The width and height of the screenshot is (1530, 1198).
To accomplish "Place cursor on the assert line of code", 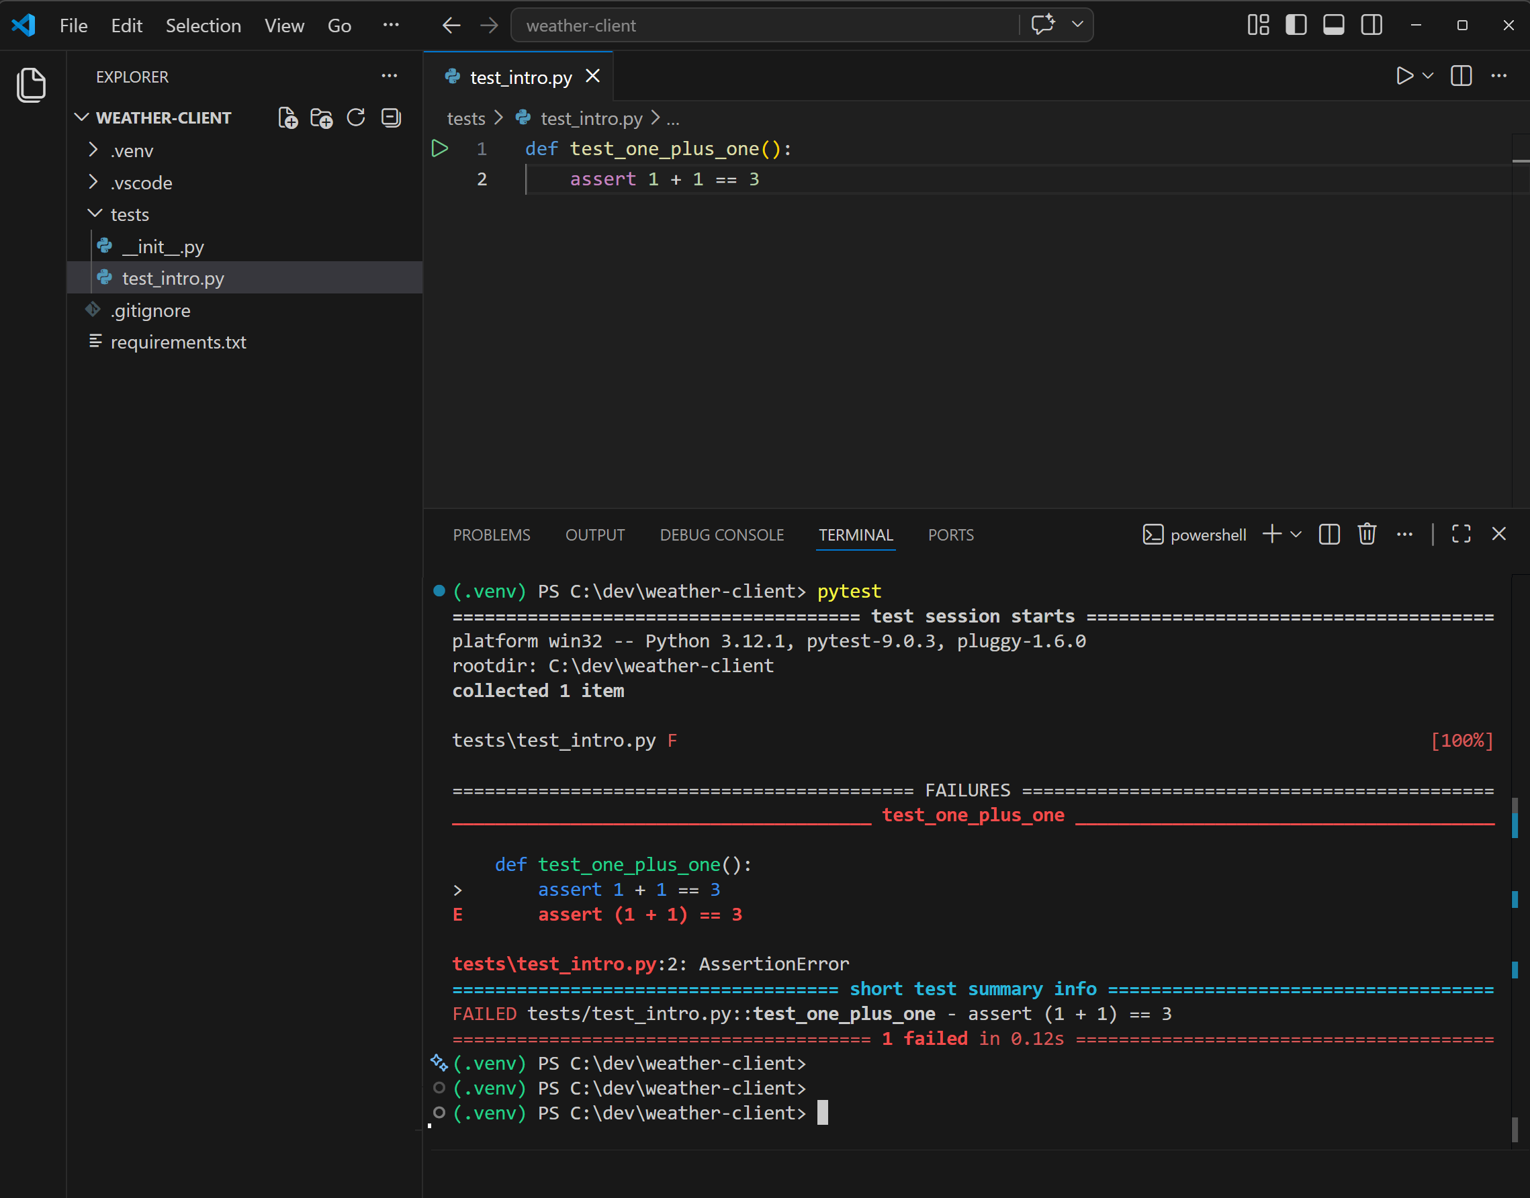I will 664,179.
